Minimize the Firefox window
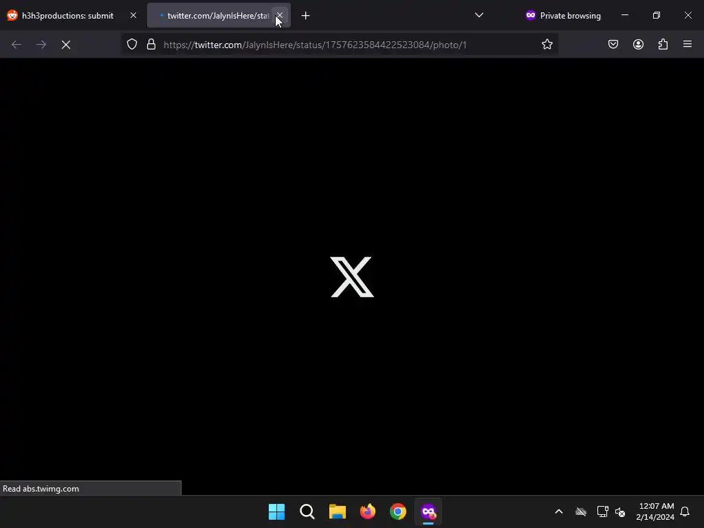 tap(625, 15)
